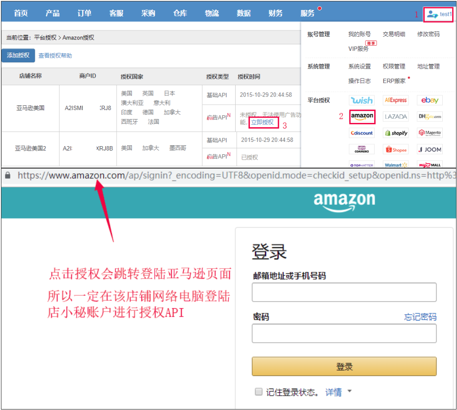Screen dimensions: 457x410
Task: Open 操作日志 in system management
Action: [x=359, y=81]
